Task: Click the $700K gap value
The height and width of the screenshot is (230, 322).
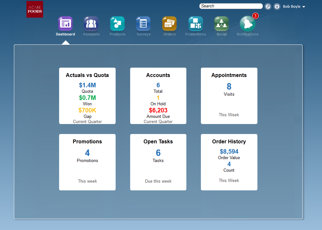Action: [87, 110]
